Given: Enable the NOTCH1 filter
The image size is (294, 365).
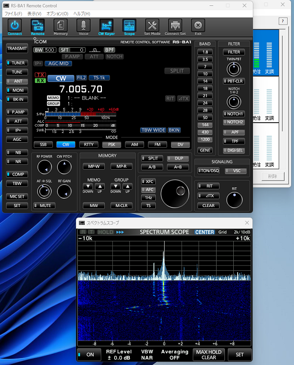Looking at the screenshot, I should click(x=234, y=114).
